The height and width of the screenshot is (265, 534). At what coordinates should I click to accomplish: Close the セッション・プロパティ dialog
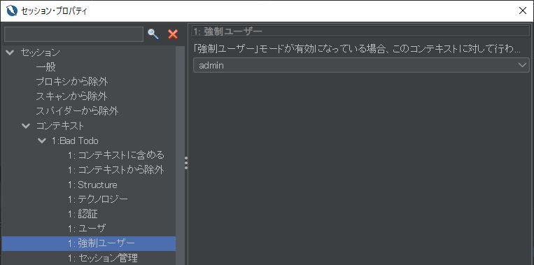pos(522,10)
